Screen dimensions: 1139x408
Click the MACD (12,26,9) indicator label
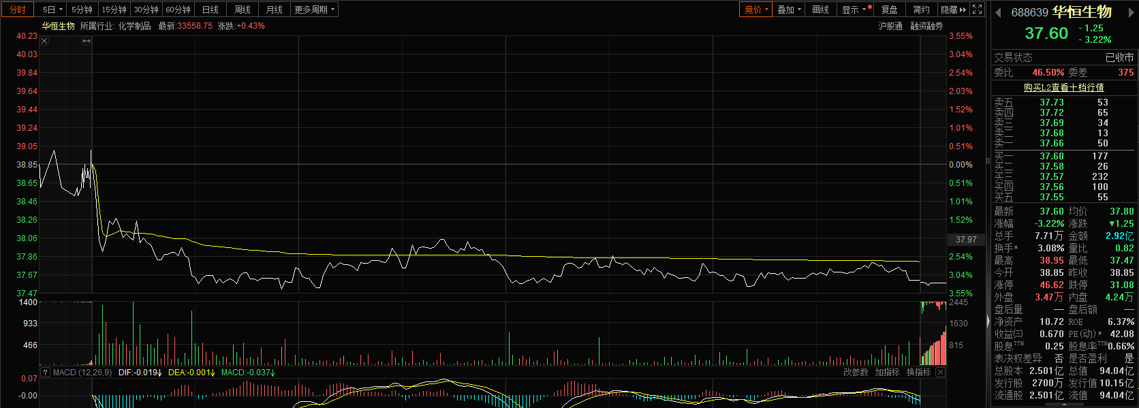82,373
